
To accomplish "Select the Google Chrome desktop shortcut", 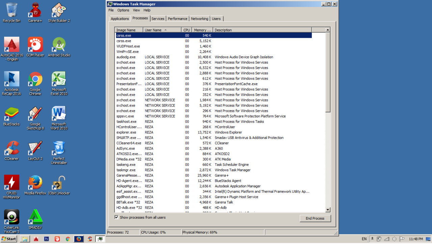I will coord(35,83).
